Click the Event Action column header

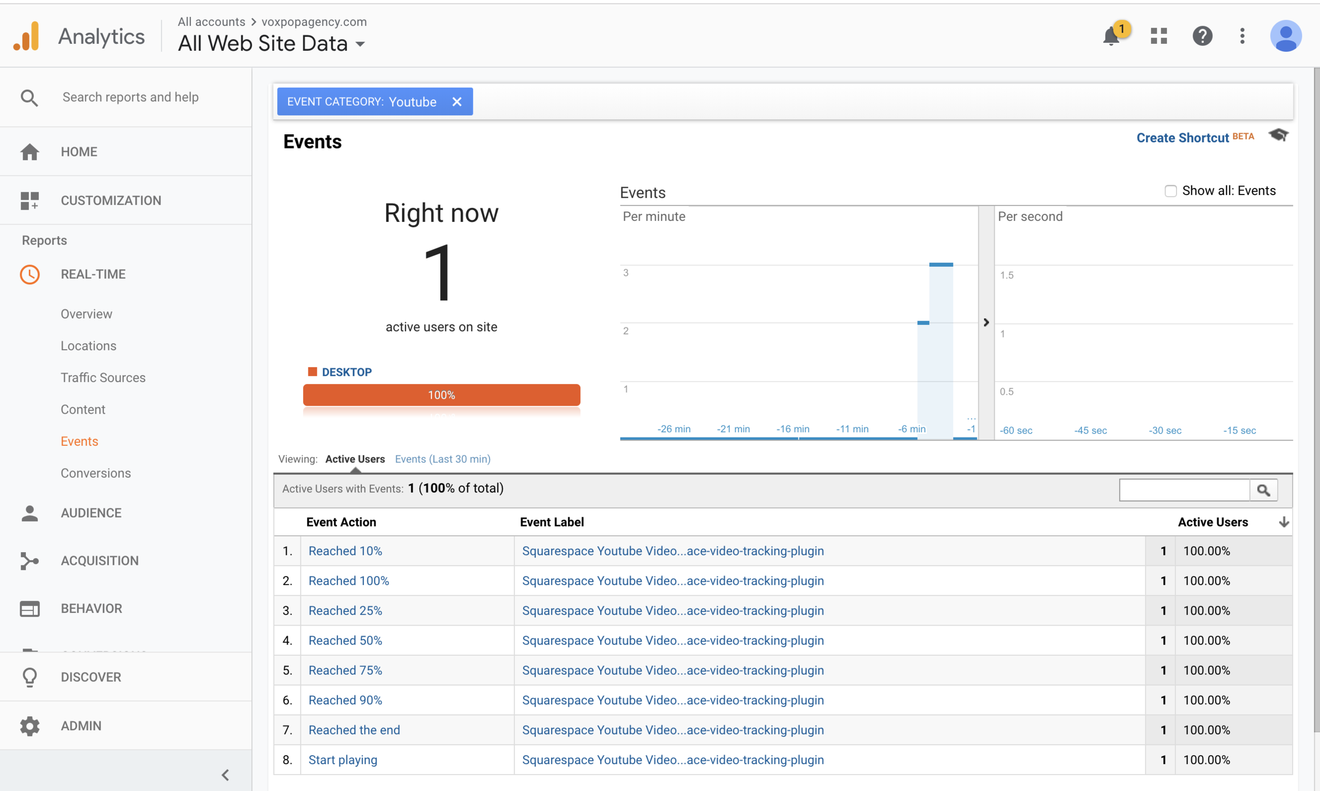(x=341, y=523)
